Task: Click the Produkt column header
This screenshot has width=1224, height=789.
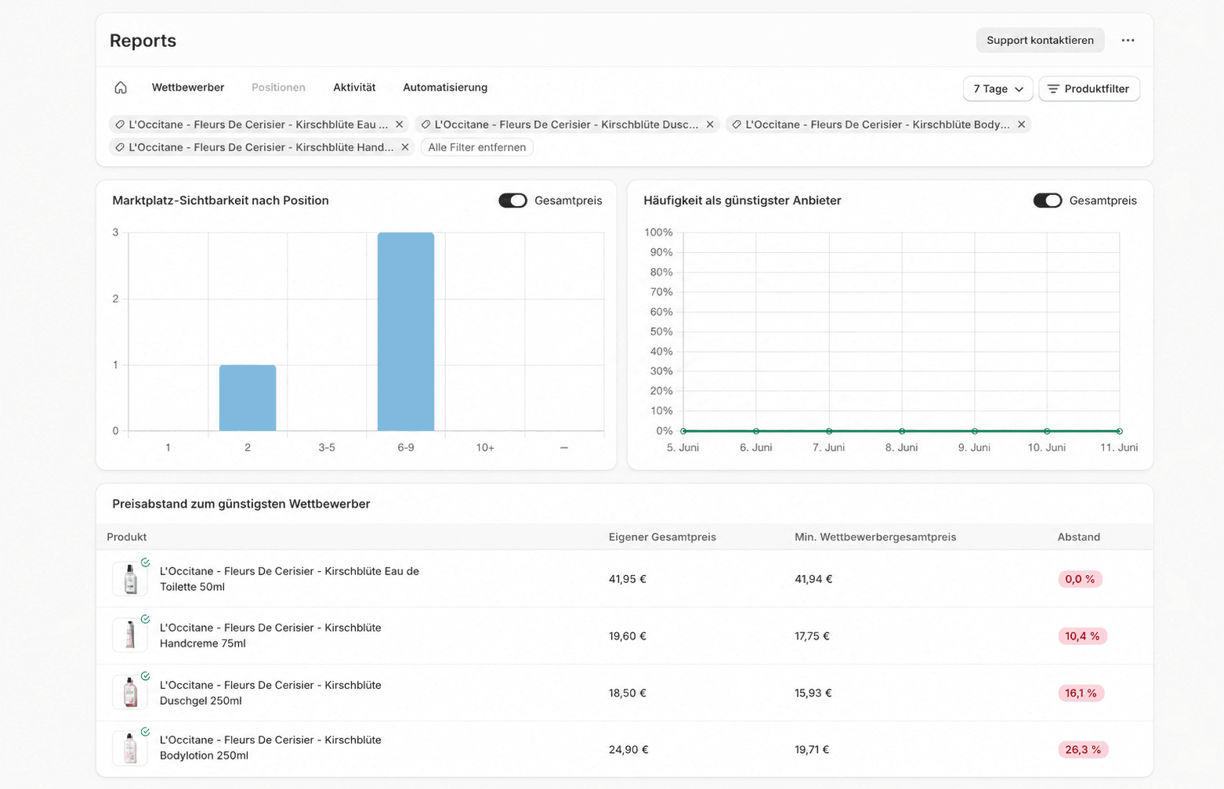Action: pos(127,537)
